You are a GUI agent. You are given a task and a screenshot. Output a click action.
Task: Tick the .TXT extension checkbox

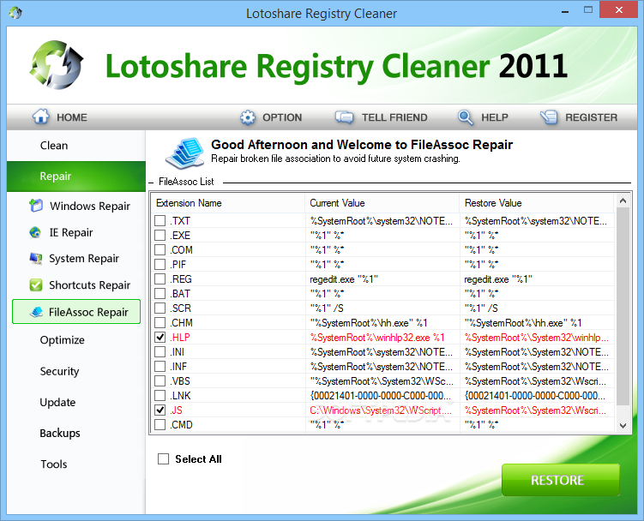point(159,221)
